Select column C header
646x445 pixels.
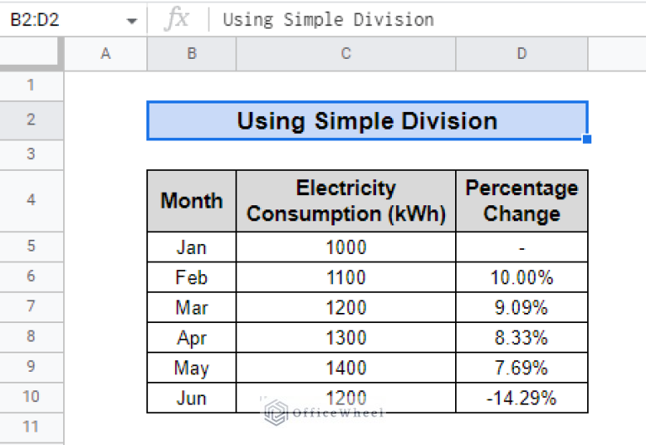(346, 54)
